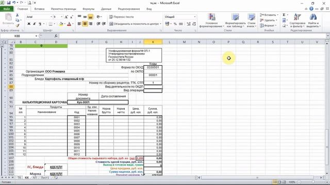Apply fill color with the paint bucket

[61, 24]
